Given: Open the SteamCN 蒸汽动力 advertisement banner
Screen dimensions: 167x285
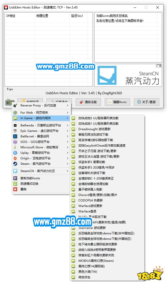Looking at the screenshot, I should [128, 75].
